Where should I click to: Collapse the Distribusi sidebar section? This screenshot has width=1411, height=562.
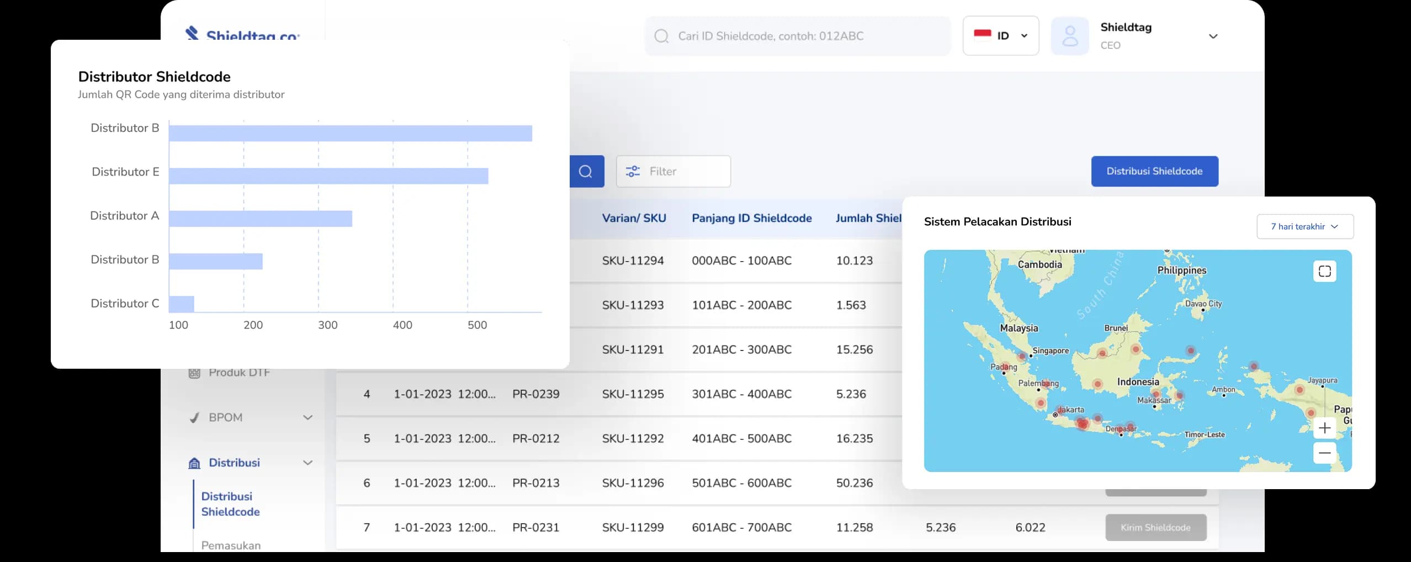point(308,463)
